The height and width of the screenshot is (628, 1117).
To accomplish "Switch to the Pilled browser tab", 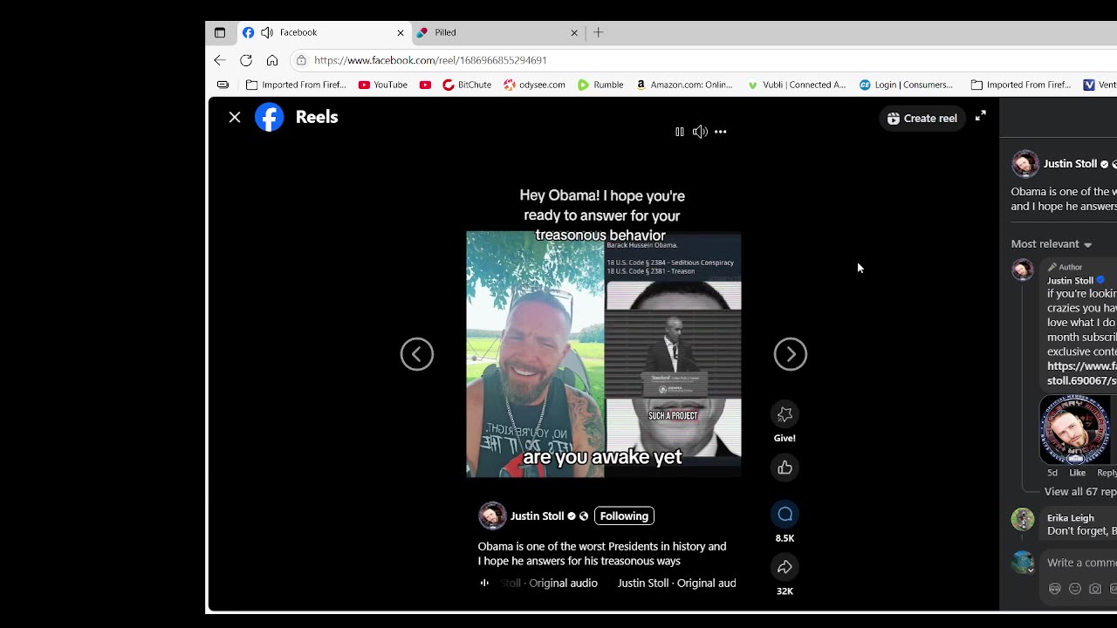I will (496, 32).
